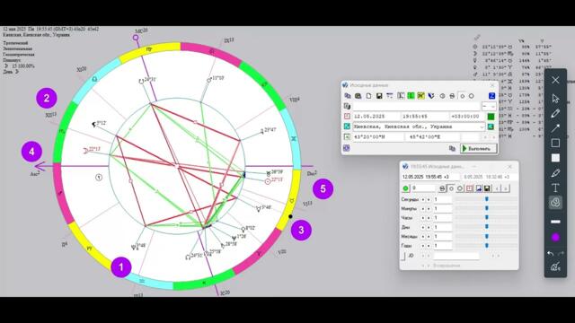The width and height of the screenshot is (575, 323).
Task: Choose line thickness in annotation bar
Action: click(555, 222)
